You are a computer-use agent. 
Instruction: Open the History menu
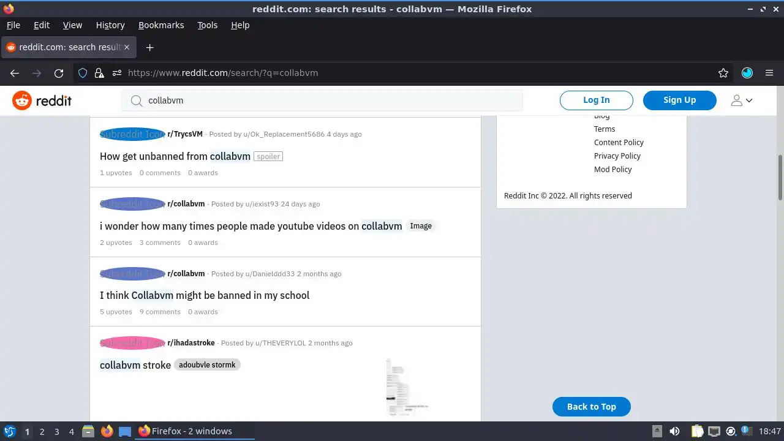click(110, 25)
